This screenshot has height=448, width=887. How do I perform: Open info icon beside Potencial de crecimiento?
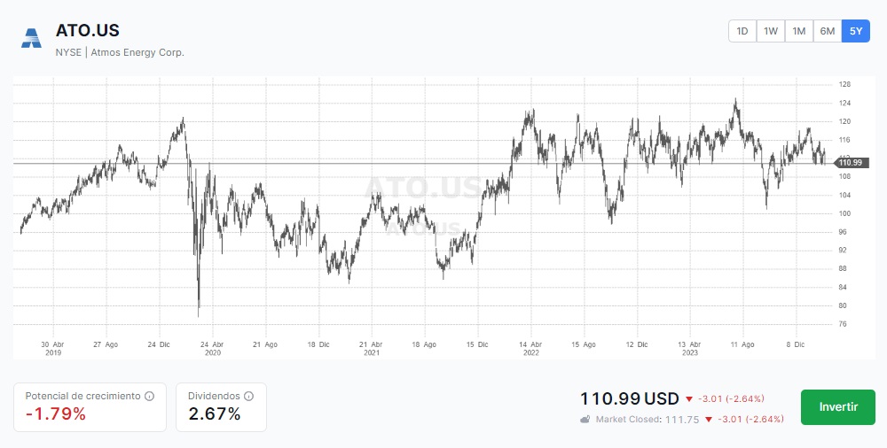tap(150, 397)
